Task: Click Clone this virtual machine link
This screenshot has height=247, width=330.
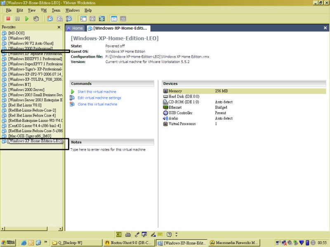Action: click(x=97, y=104)
